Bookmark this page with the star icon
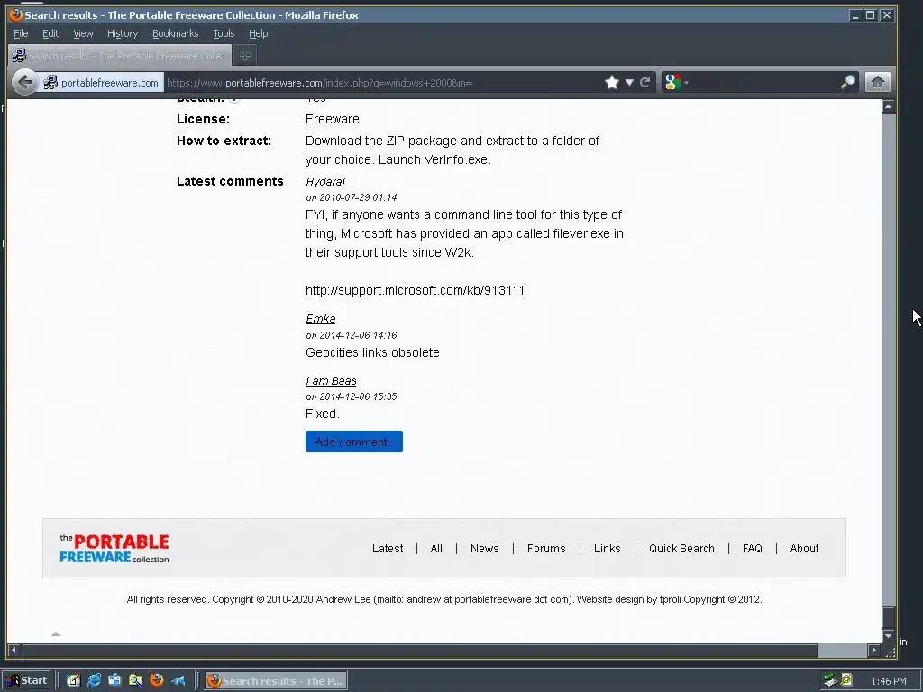 pyautogui.click(x=612, y=82)
